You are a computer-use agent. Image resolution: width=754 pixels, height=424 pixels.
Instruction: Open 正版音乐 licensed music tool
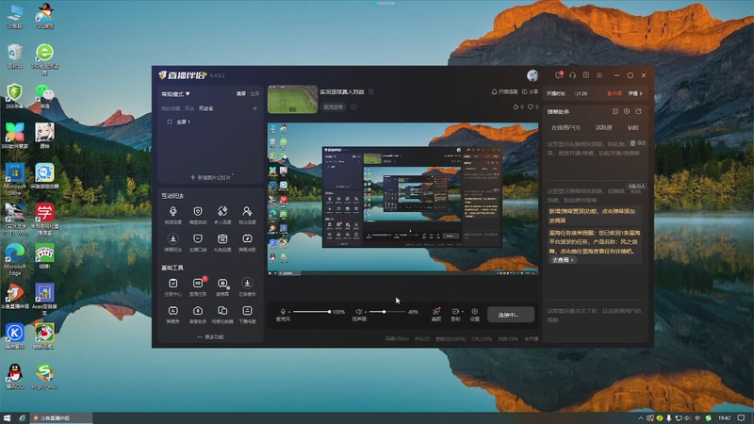247,286
